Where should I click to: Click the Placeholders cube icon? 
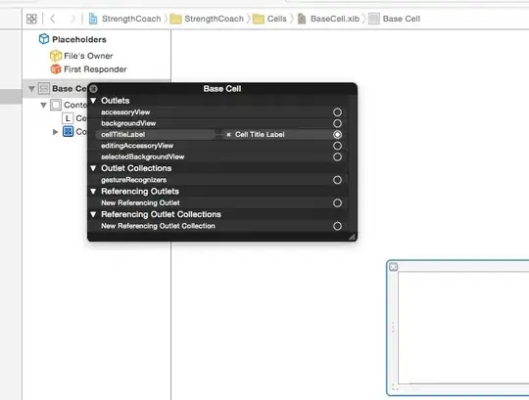(43, 39)
